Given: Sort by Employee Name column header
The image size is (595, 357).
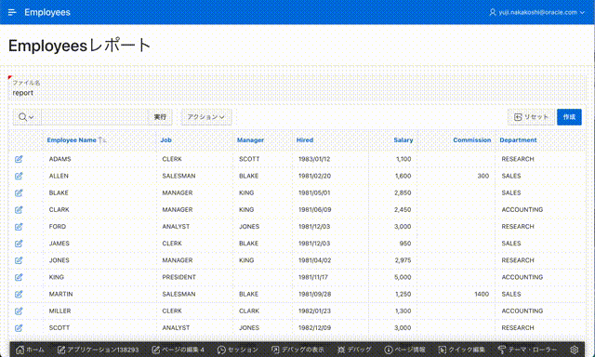Looking at the screenshot, I should [x=72, y=140].
